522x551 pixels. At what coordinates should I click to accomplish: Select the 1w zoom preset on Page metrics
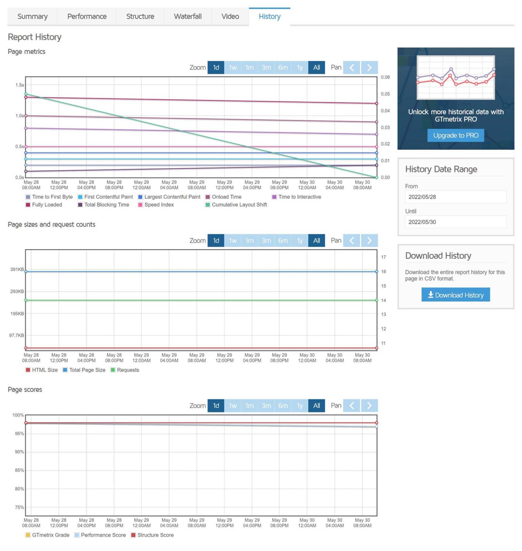(x=233, y=68)
